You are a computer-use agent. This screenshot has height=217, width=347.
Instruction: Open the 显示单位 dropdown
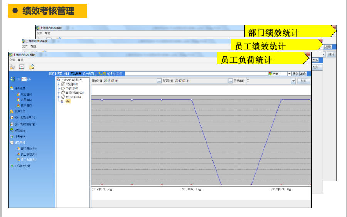click(x=293, y=81)
